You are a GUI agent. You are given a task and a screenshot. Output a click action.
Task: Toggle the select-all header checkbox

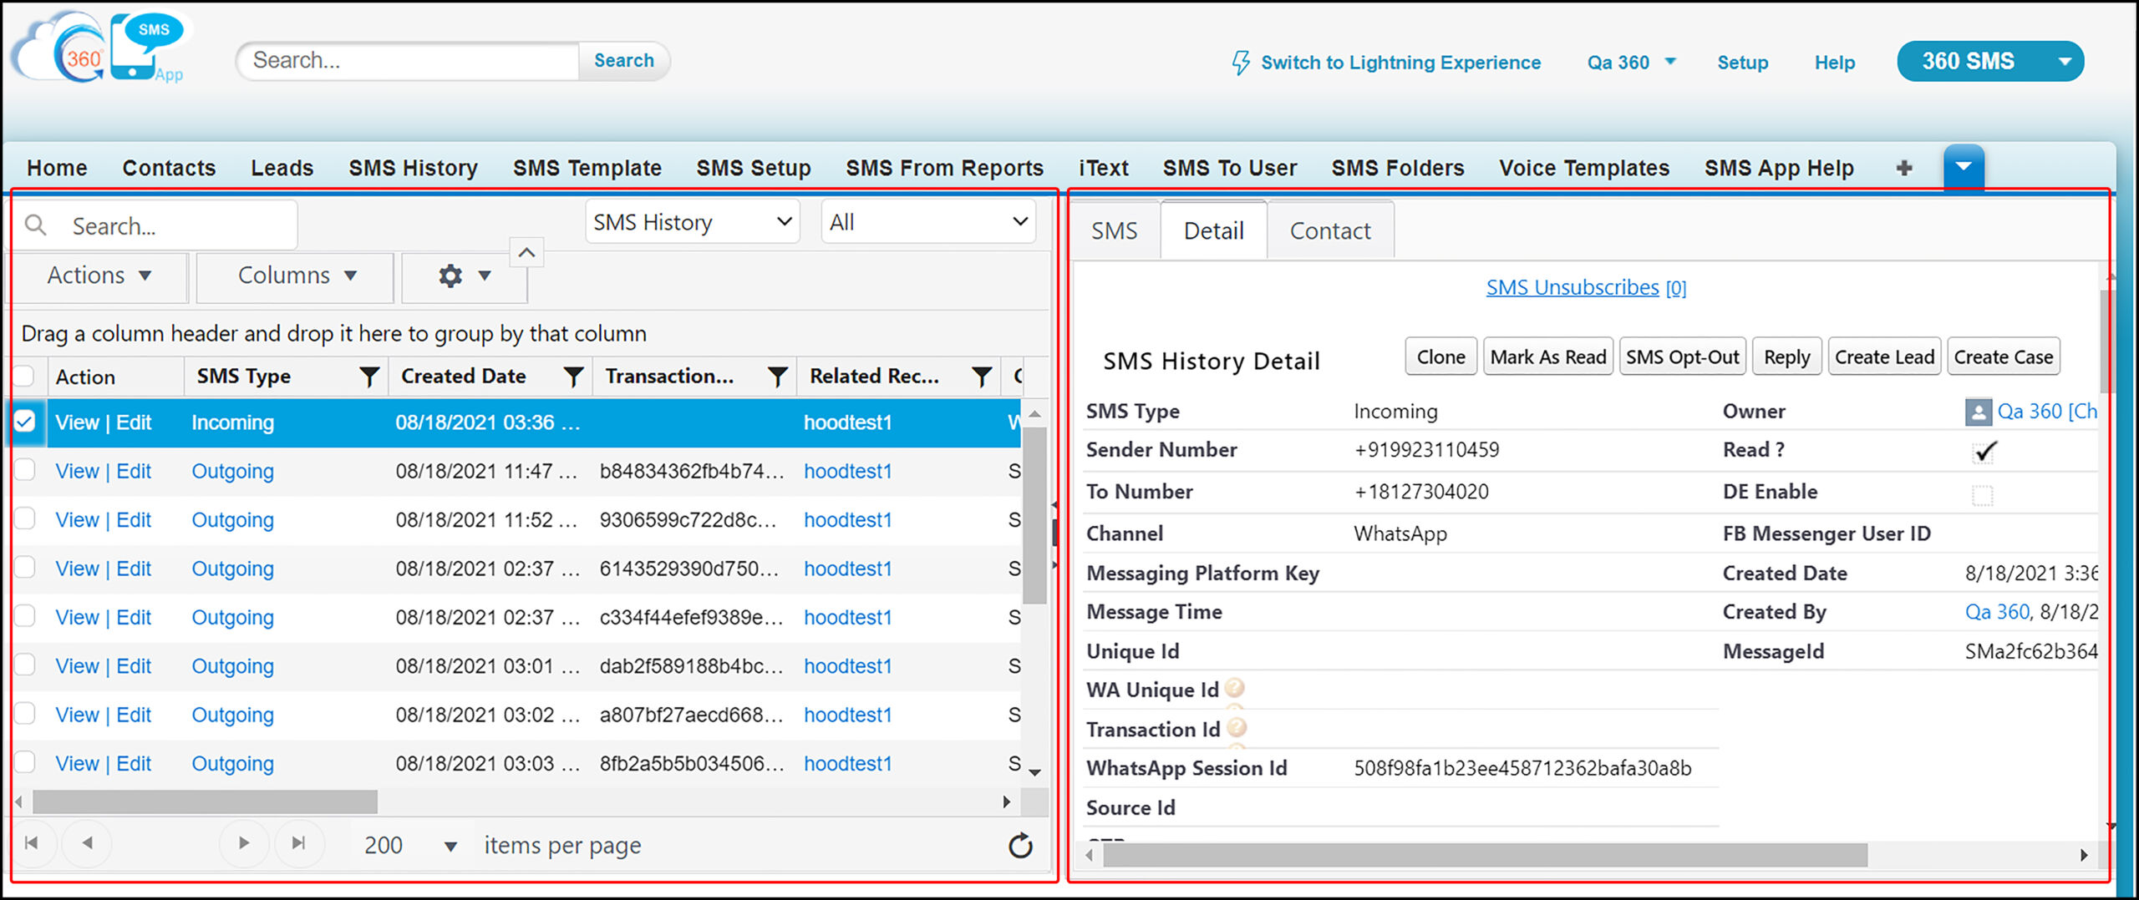coord(24,376)
